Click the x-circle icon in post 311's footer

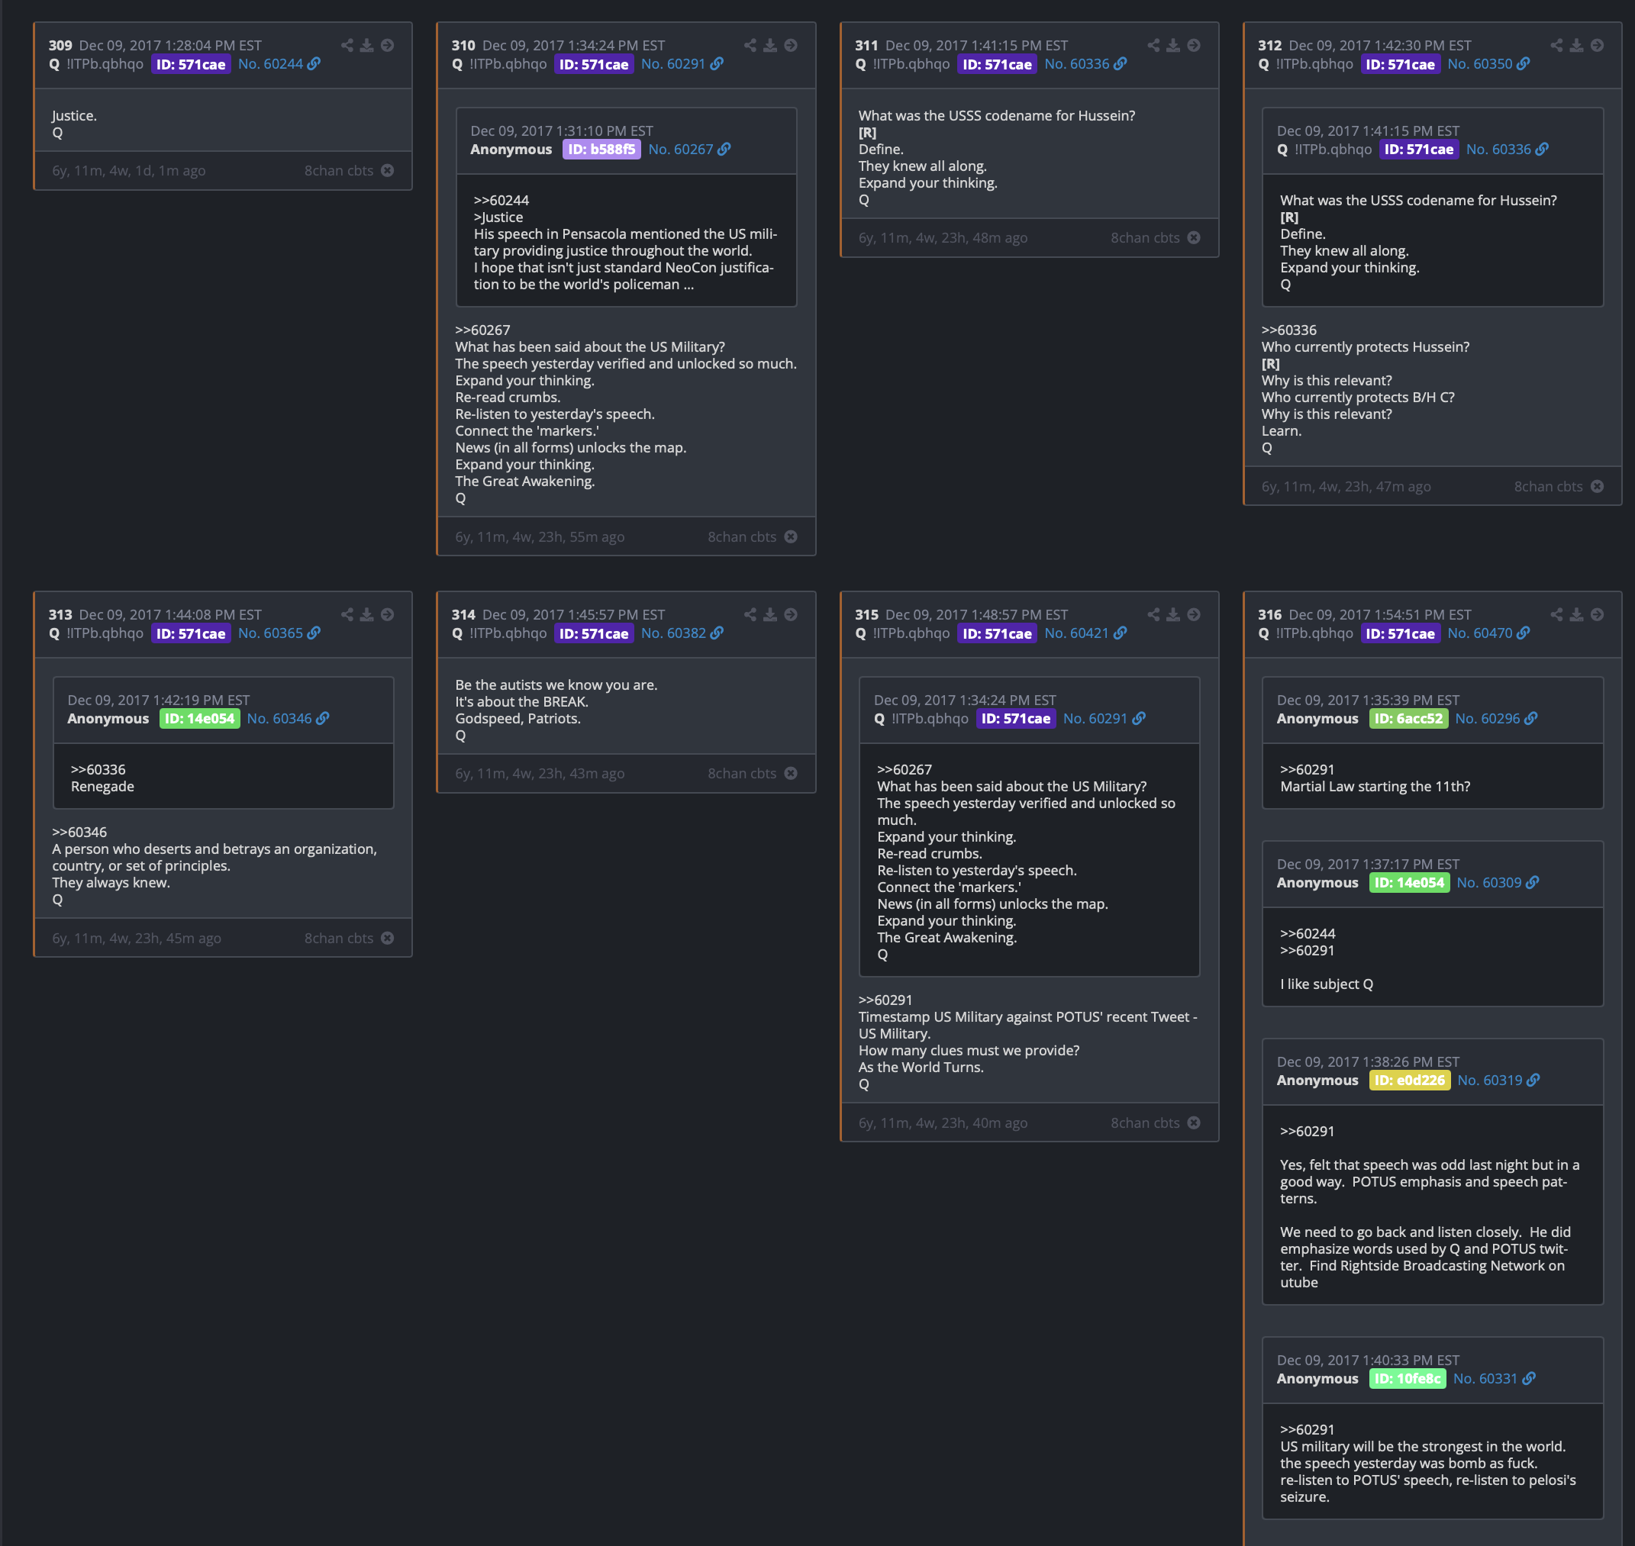(x=1194, y=237)
